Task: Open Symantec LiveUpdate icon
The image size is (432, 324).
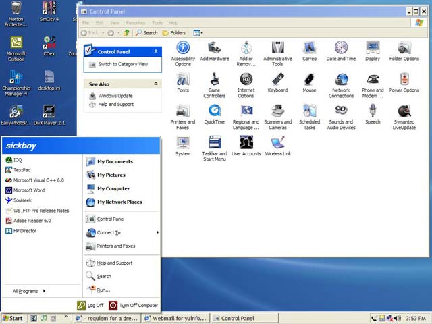Action: [x=404, y=117]
